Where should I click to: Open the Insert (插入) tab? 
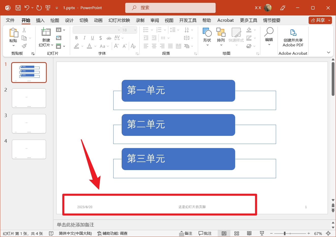(x=40, y=21)
